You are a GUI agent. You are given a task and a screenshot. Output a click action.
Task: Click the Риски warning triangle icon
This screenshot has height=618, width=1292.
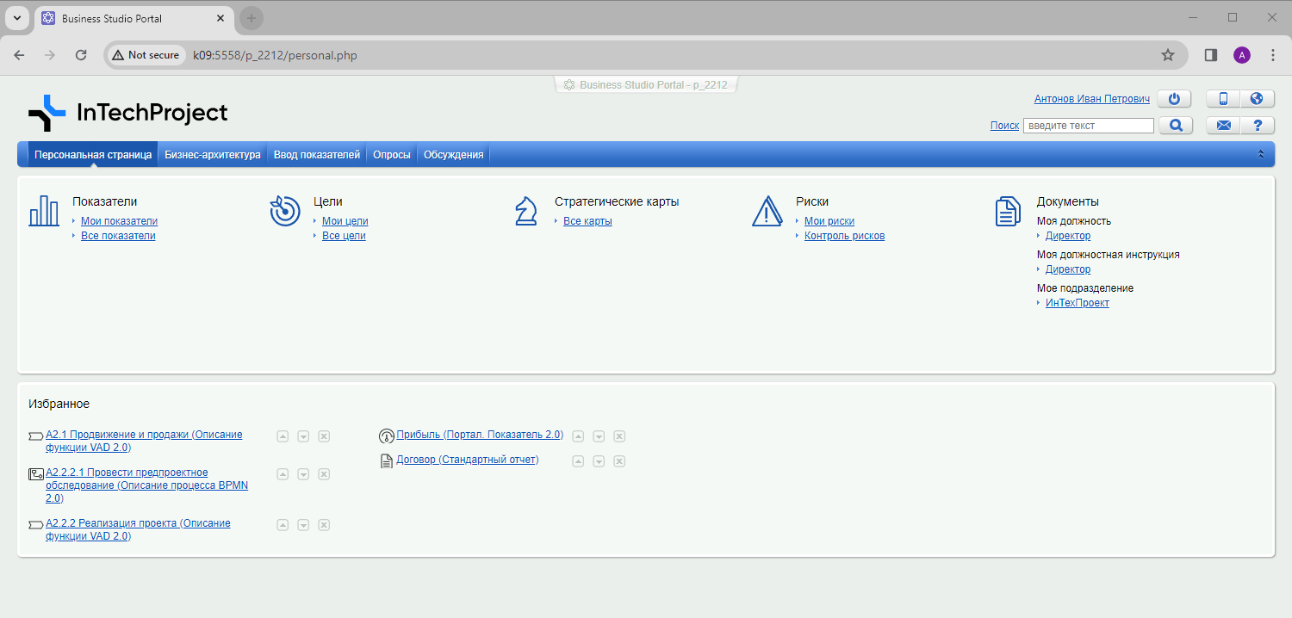click(x=766, y=211)
